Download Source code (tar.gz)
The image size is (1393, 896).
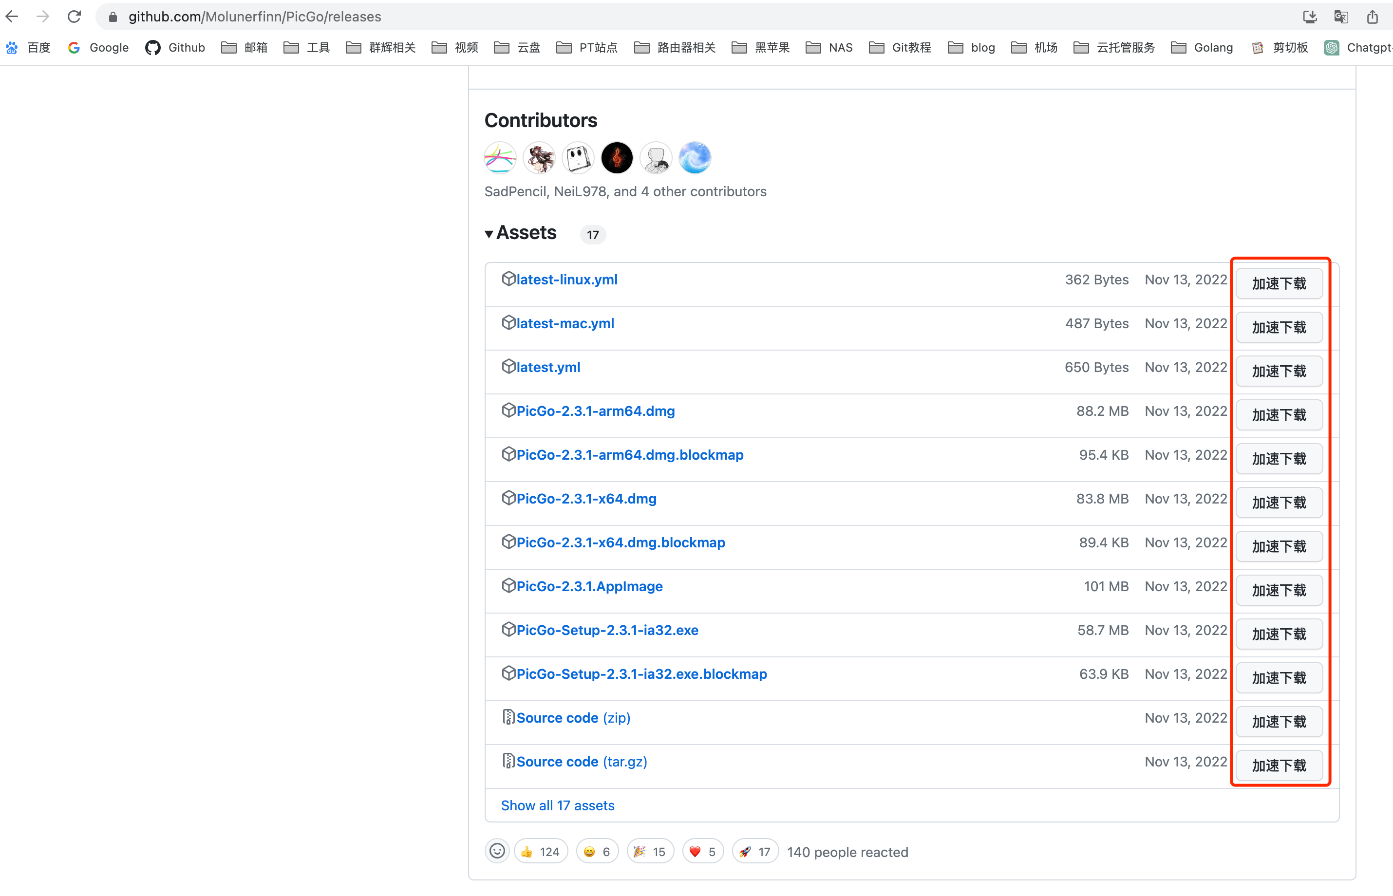click(x=582, y=762)
